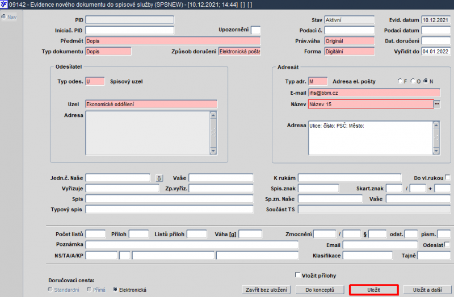Image resolution: width=454 pixels, height=297 pixels.
Task: Check the Odeslat checkbox
Action: [x=447, y=245]
